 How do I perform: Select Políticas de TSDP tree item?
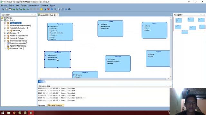17,48
